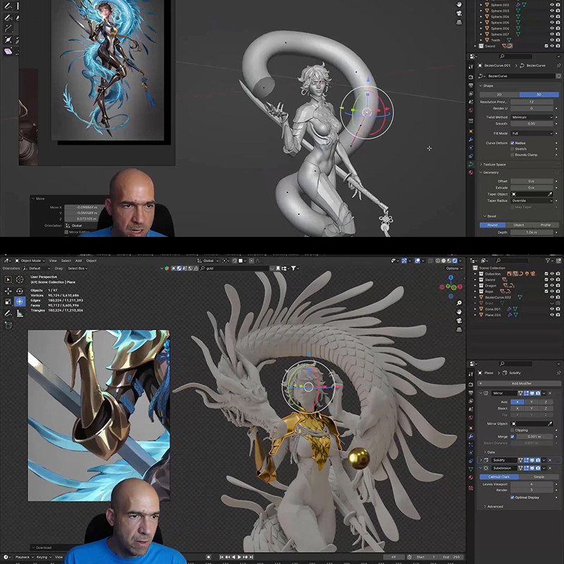The width and height of the screenshot is (564, 564).
Task: Switch to wireframe shading in lower viewport header
Action: click(439, 261)
